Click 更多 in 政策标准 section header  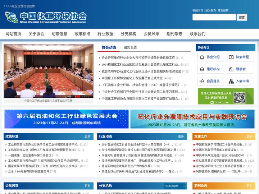pos(87,137)
